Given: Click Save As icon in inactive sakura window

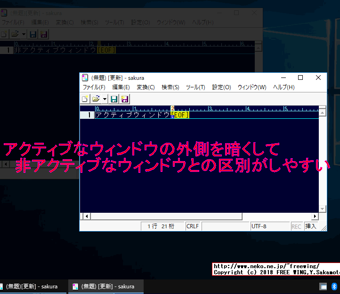Looking at the screenshot, I should tap(44, 34).
